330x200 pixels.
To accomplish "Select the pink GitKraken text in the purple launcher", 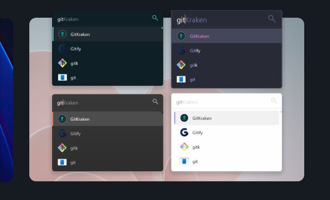I will pyautogui.click(x=199, y=36).
